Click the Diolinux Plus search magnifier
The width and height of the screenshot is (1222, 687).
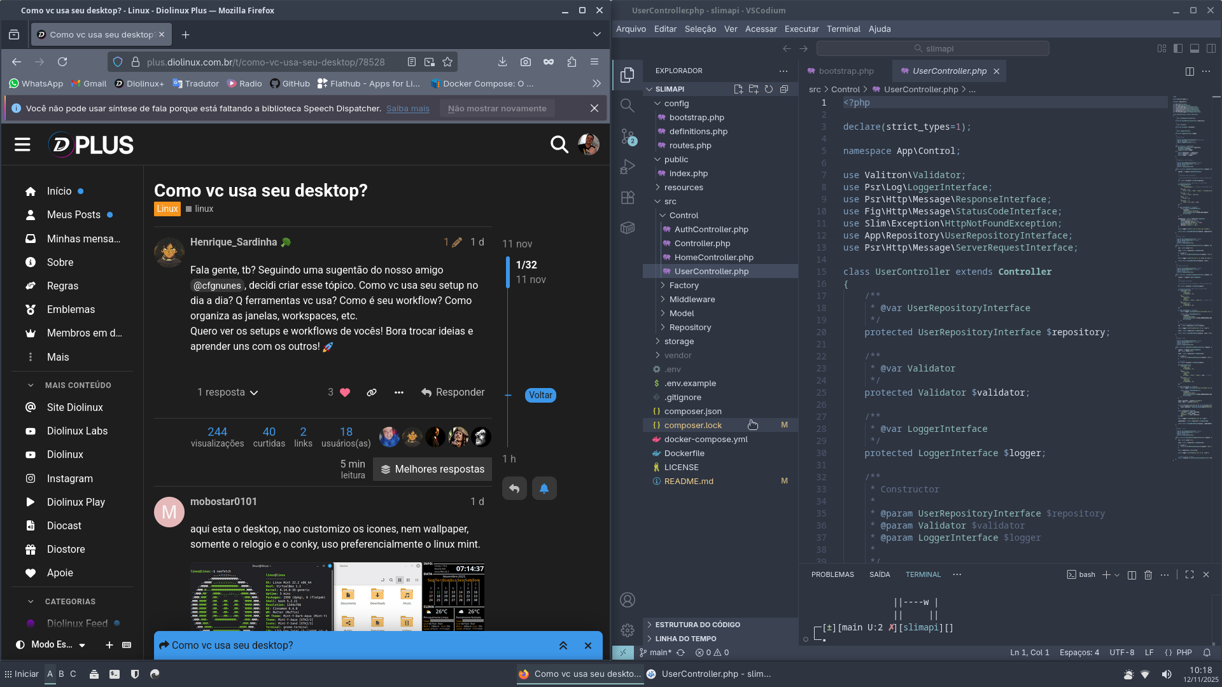tap(559, 145)
